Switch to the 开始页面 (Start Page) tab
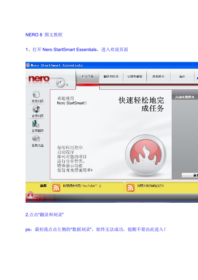Screen dimensions: 198x280 pyautogui.click(x=87, y=77)
